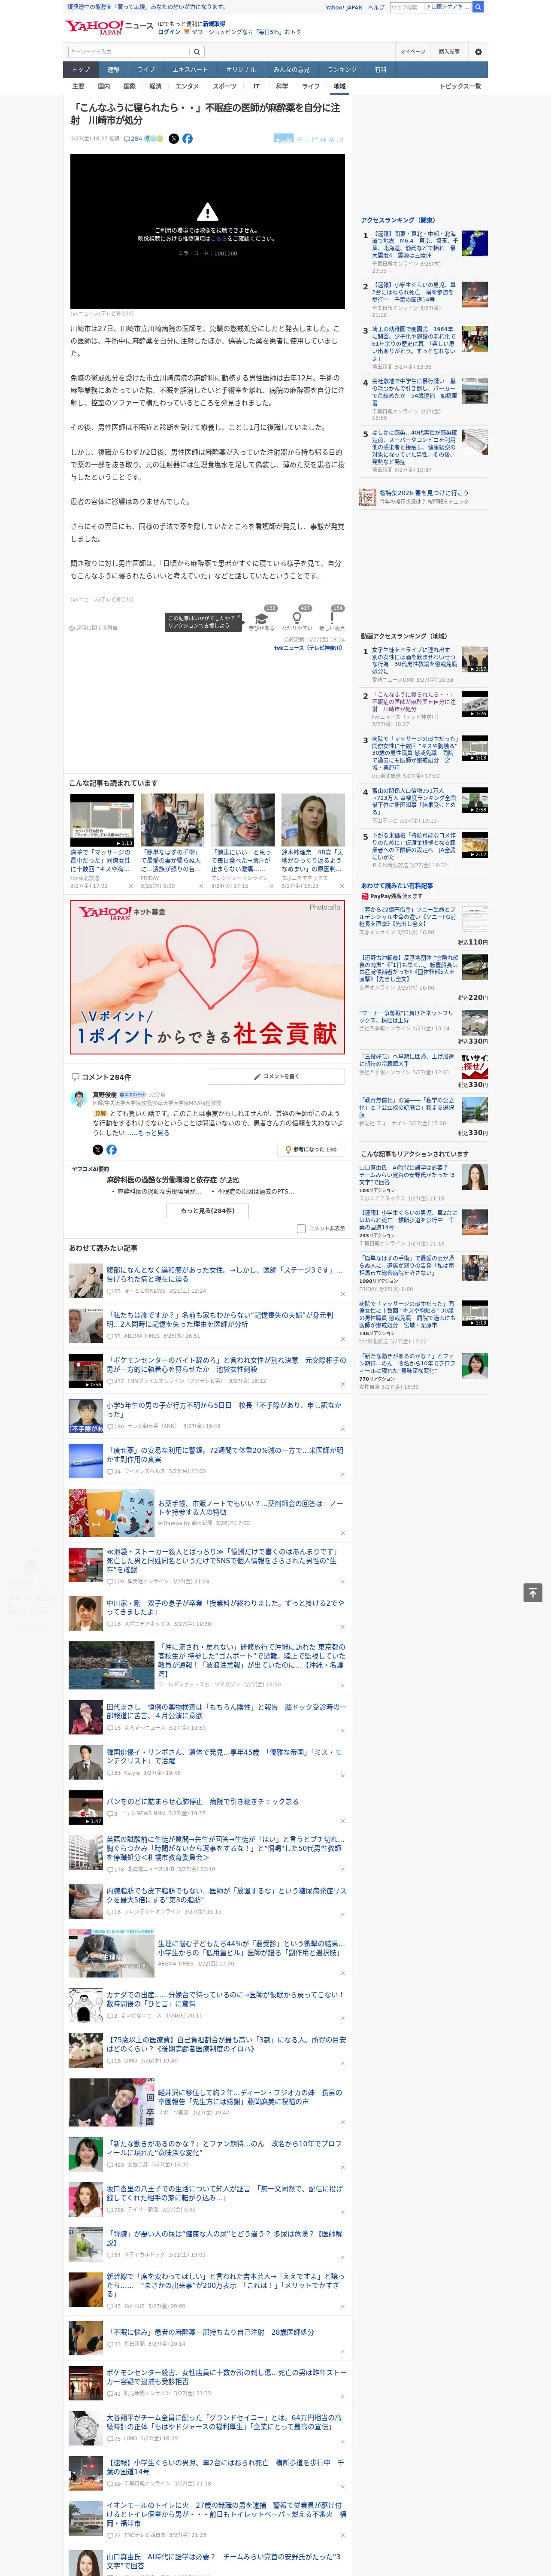551x2576 pixels.
Task: Click the トピックス一覧 link
Action: coord(460,86)
